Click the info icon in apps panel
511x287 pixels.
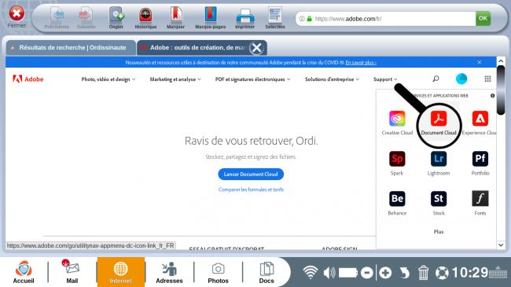point(492,96)
